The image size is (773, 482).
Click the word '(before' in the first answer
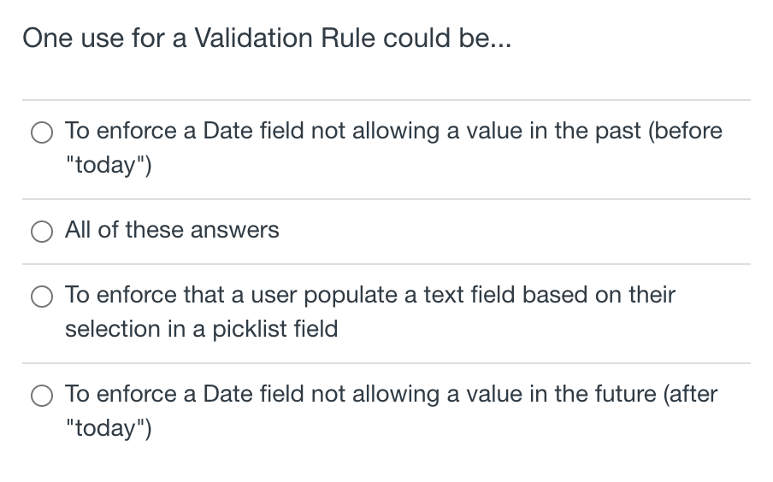[685, 131]
